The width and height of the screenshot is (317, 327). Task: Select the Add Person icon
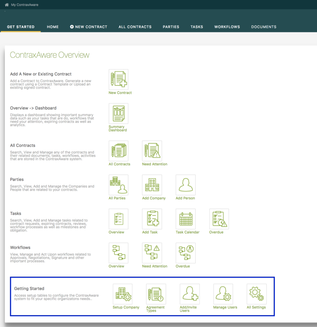pyautogui.click(x=185, y=185)
